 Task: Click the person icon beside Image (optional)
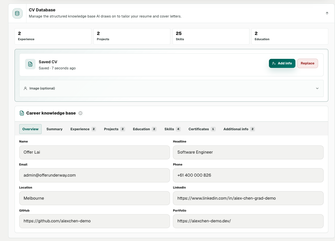tap(25, 88)
